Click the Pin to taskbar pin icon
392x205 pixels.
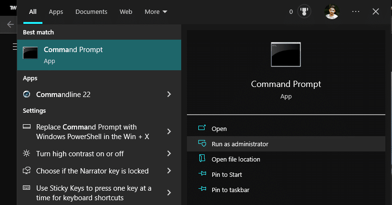click(202, 188)
